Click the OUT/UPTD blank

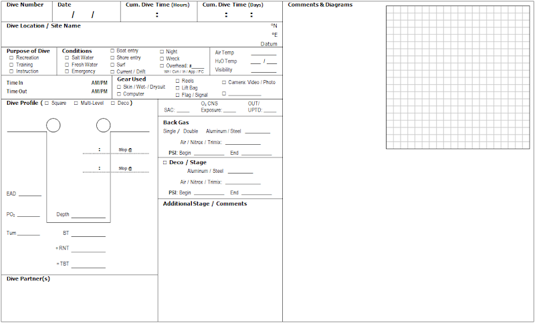pos(270,111)
